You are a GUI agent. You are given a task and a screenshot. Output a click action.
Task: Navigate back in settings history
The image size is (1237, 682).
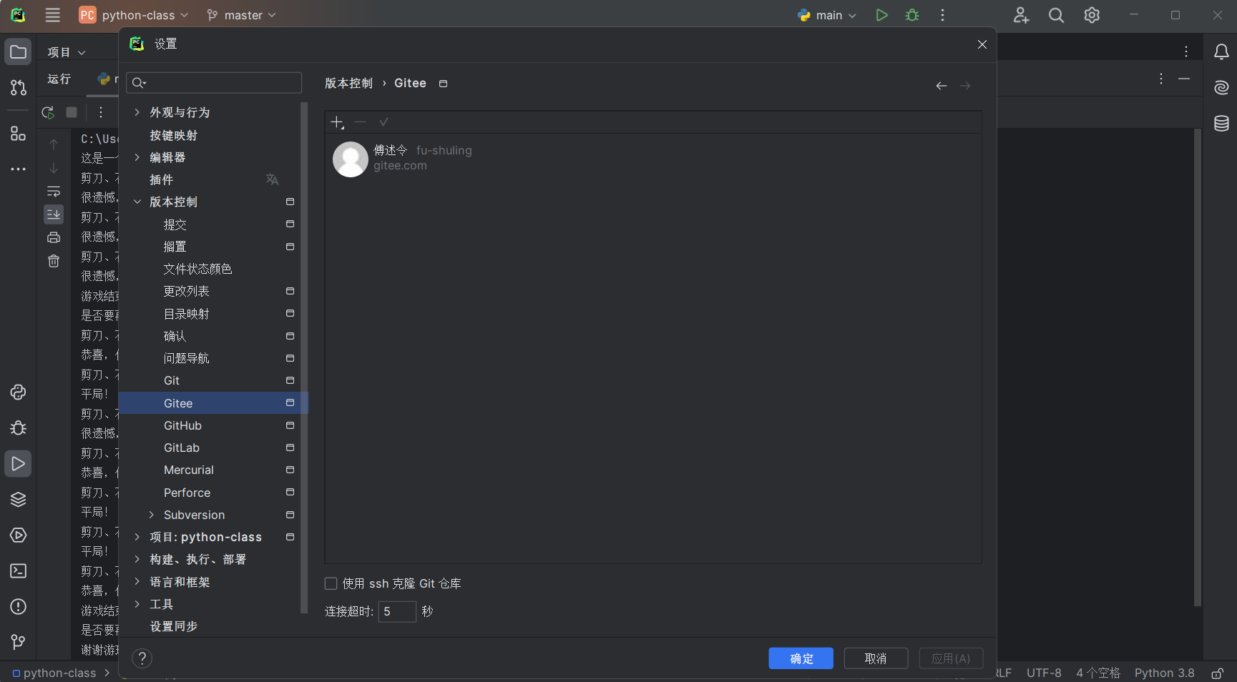click(x=942, y=86)
